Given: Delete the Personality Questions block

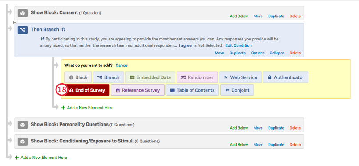Looking at the screenshot, I should click(295, 128).
